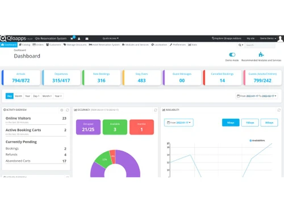Viewport: 284px width, 213px height.
Task: Open the Cancelled Bookings 14 card
Action: pos(222,78)
